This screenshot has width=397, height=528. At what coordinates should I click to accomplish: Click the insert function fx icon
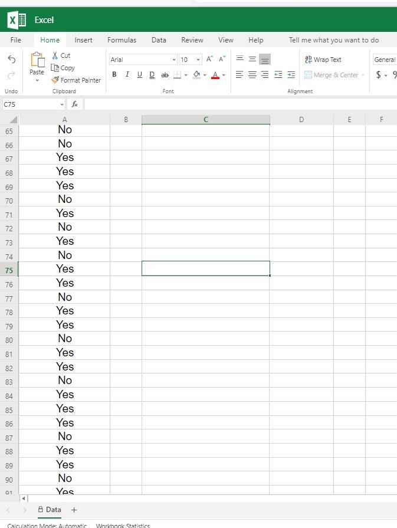[75, 104]
